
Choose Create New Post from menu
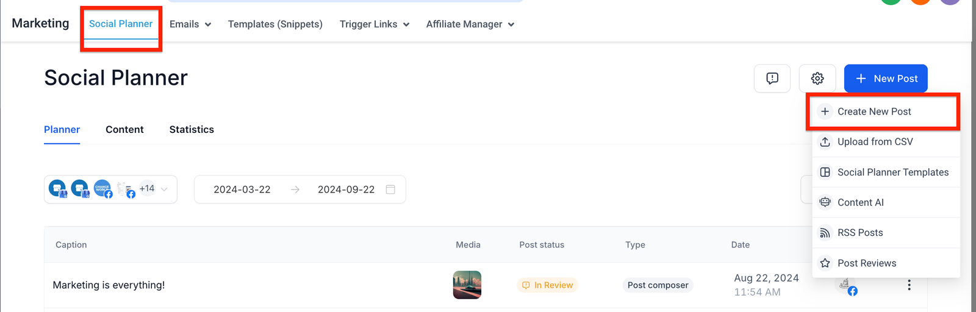point(874,112)
